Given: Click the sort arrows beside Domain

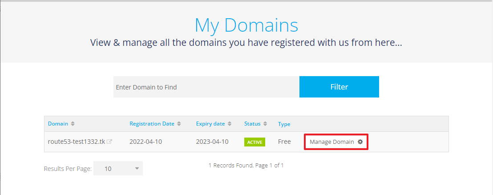Looking at the screenshot, I should pos(73,124).
